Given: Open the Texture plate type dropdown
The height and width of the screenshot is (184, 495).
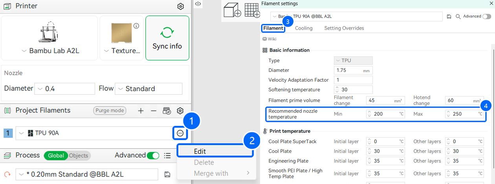Looking at the screenshot, I should [x=122, y=51].
